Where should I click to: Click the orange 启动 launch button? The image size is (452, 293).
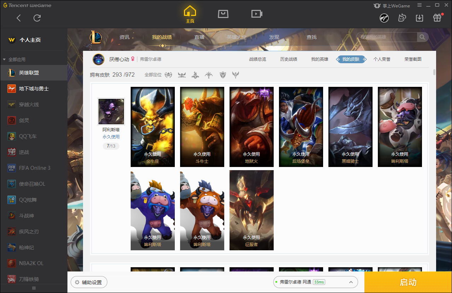pyautogui.click(x=408, y=282)
